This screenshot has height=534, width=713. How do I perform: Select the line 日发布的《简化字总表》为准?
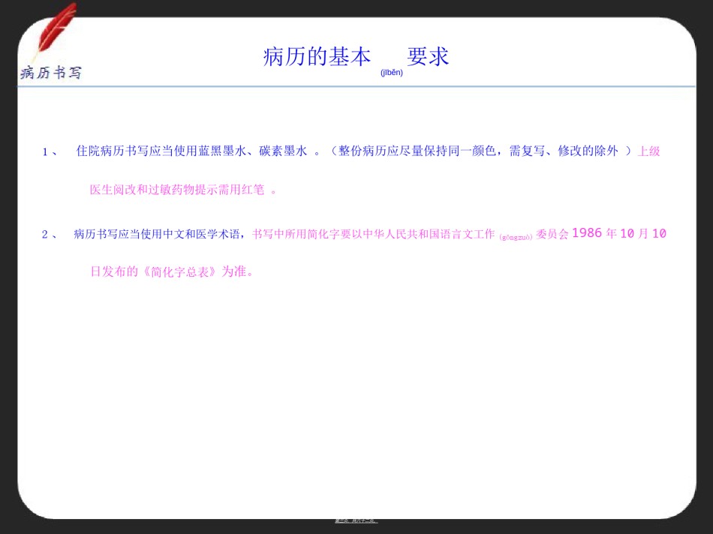click(x=169, y=271)
